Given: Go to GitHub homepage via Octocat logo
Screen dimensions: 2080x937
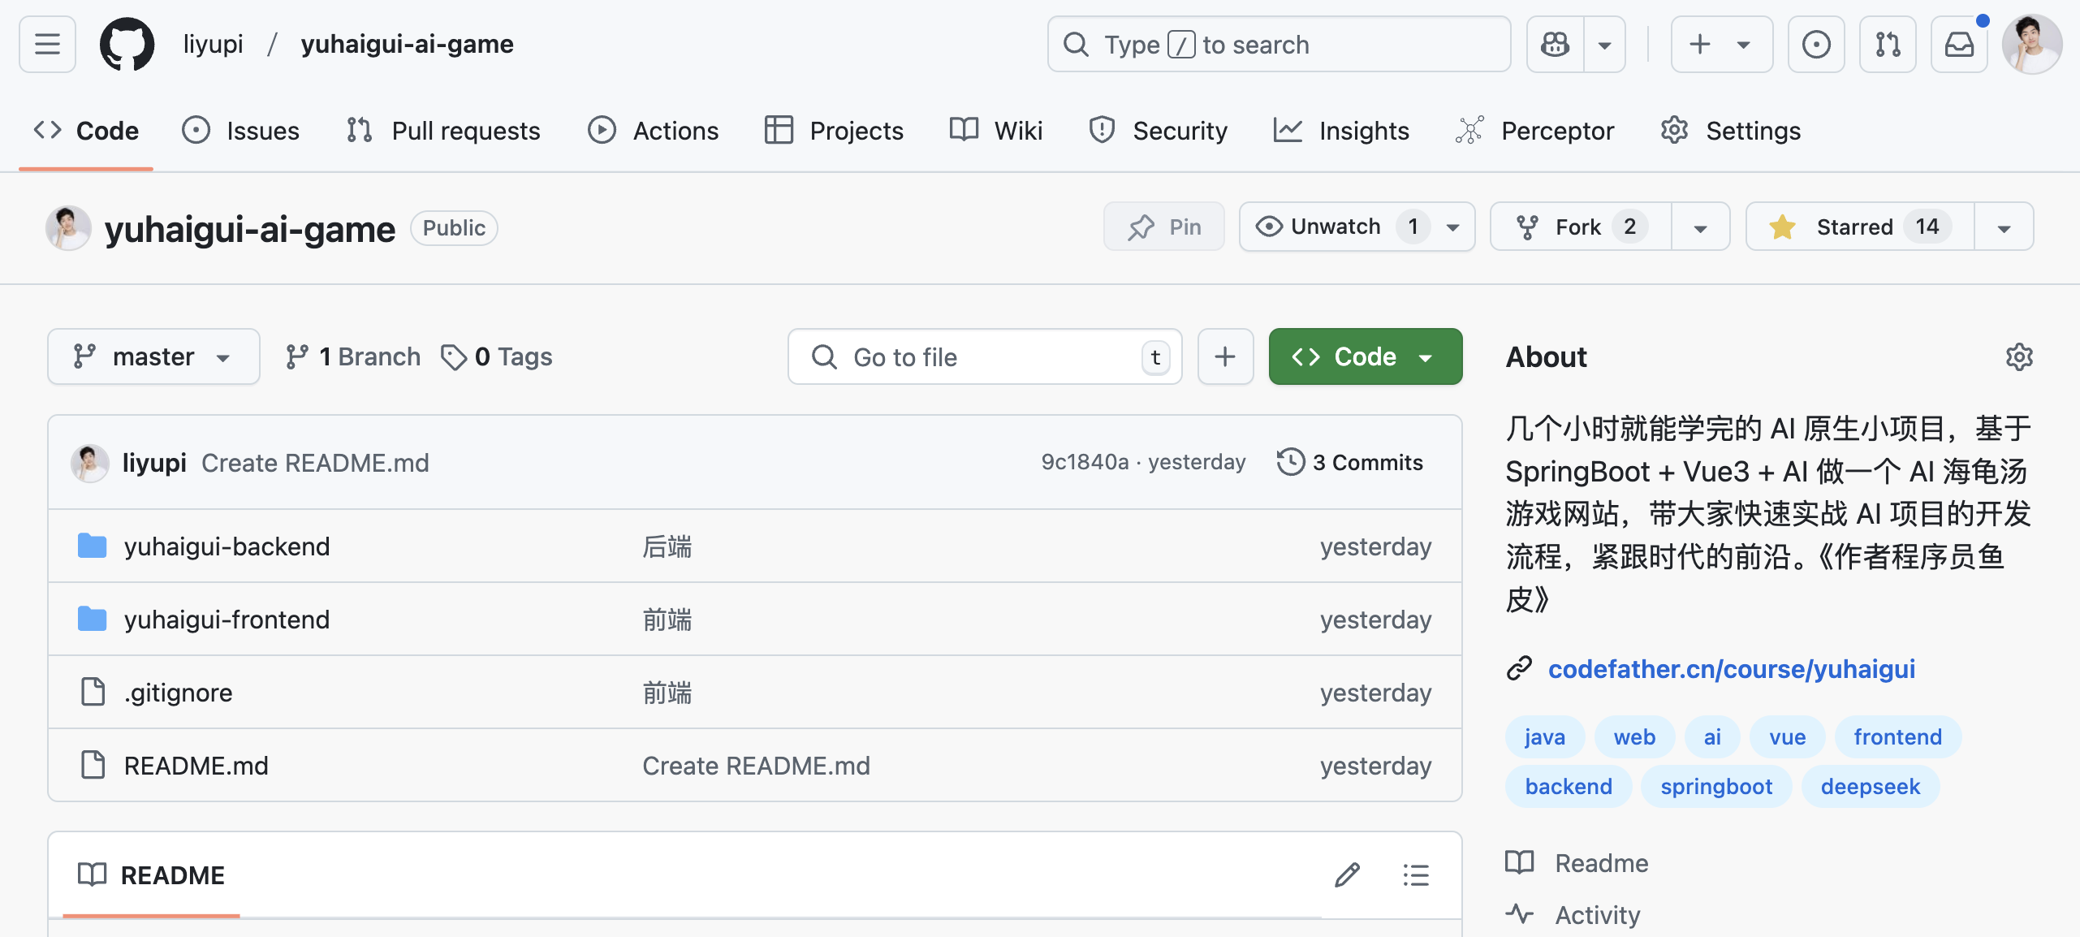Looking at the screenshot, I should coord(127,45).
